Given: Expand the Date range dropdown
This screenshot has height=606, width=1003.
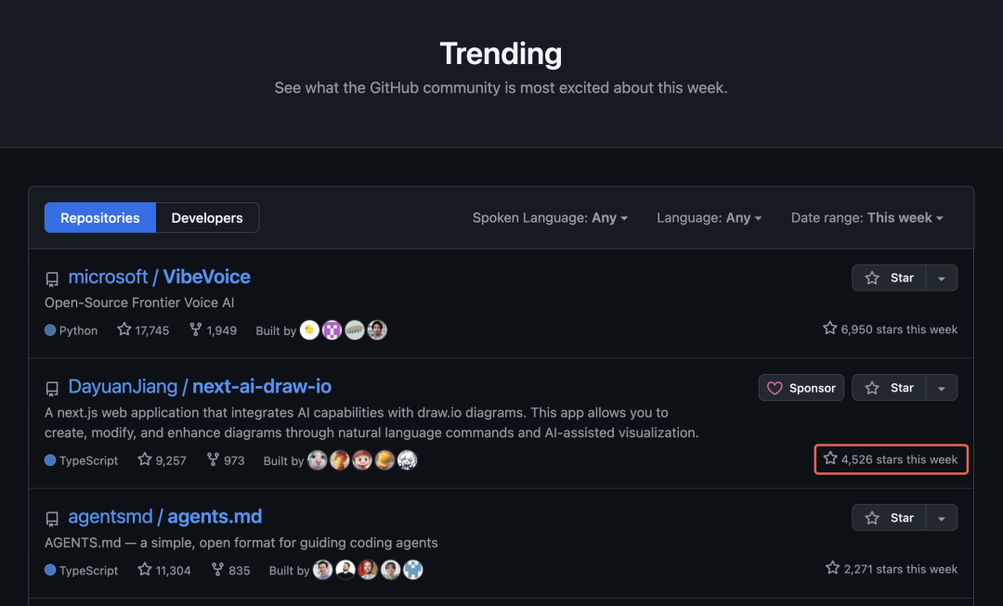Looking at the screenshot, I should point(866,218).
